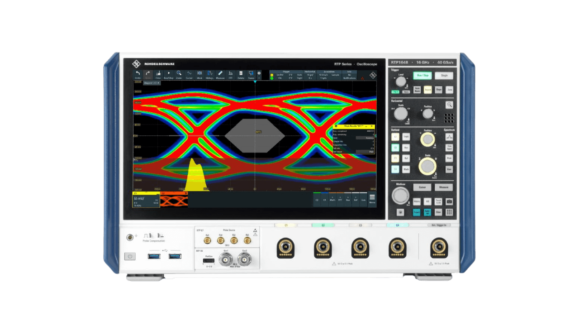
Task: Open the Horizontal settings label
Action: tap(310, 72)
